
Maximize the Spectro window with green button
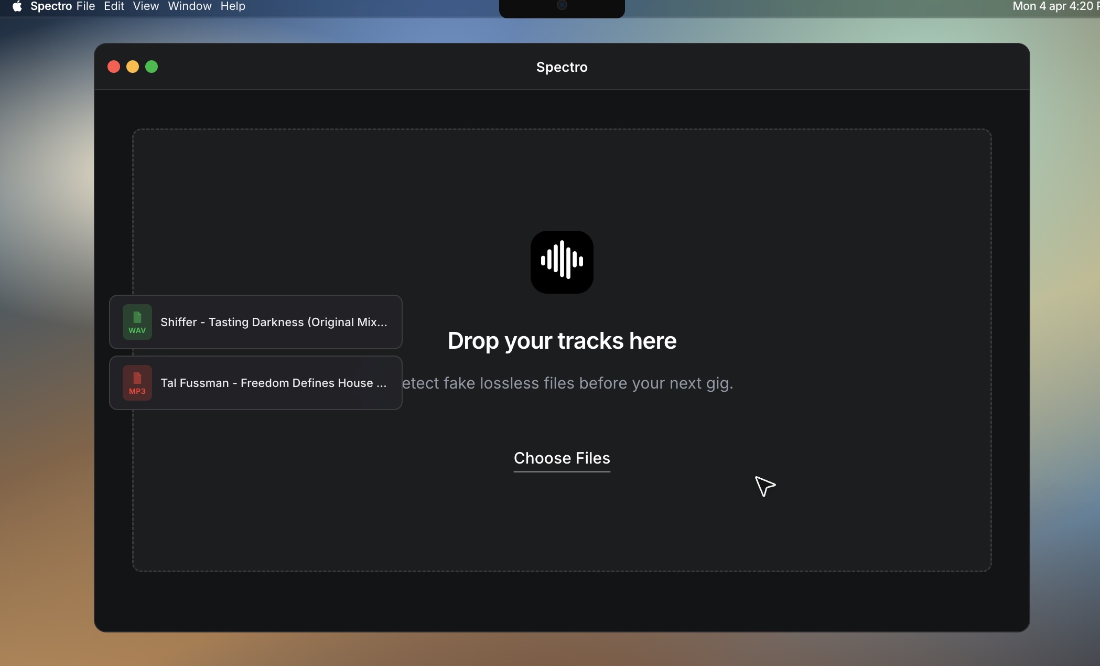[x=152, y=67]
